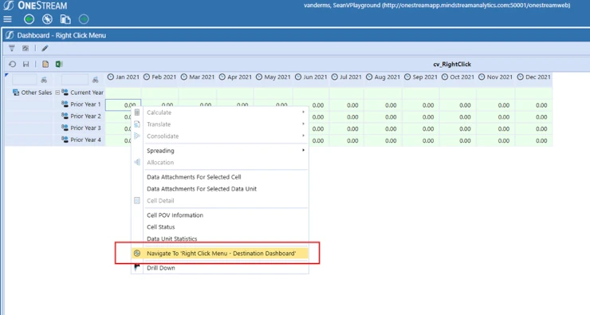590x315 pixels.
Task: Click the save diskette icon
Action: click(x=26, y=64)
